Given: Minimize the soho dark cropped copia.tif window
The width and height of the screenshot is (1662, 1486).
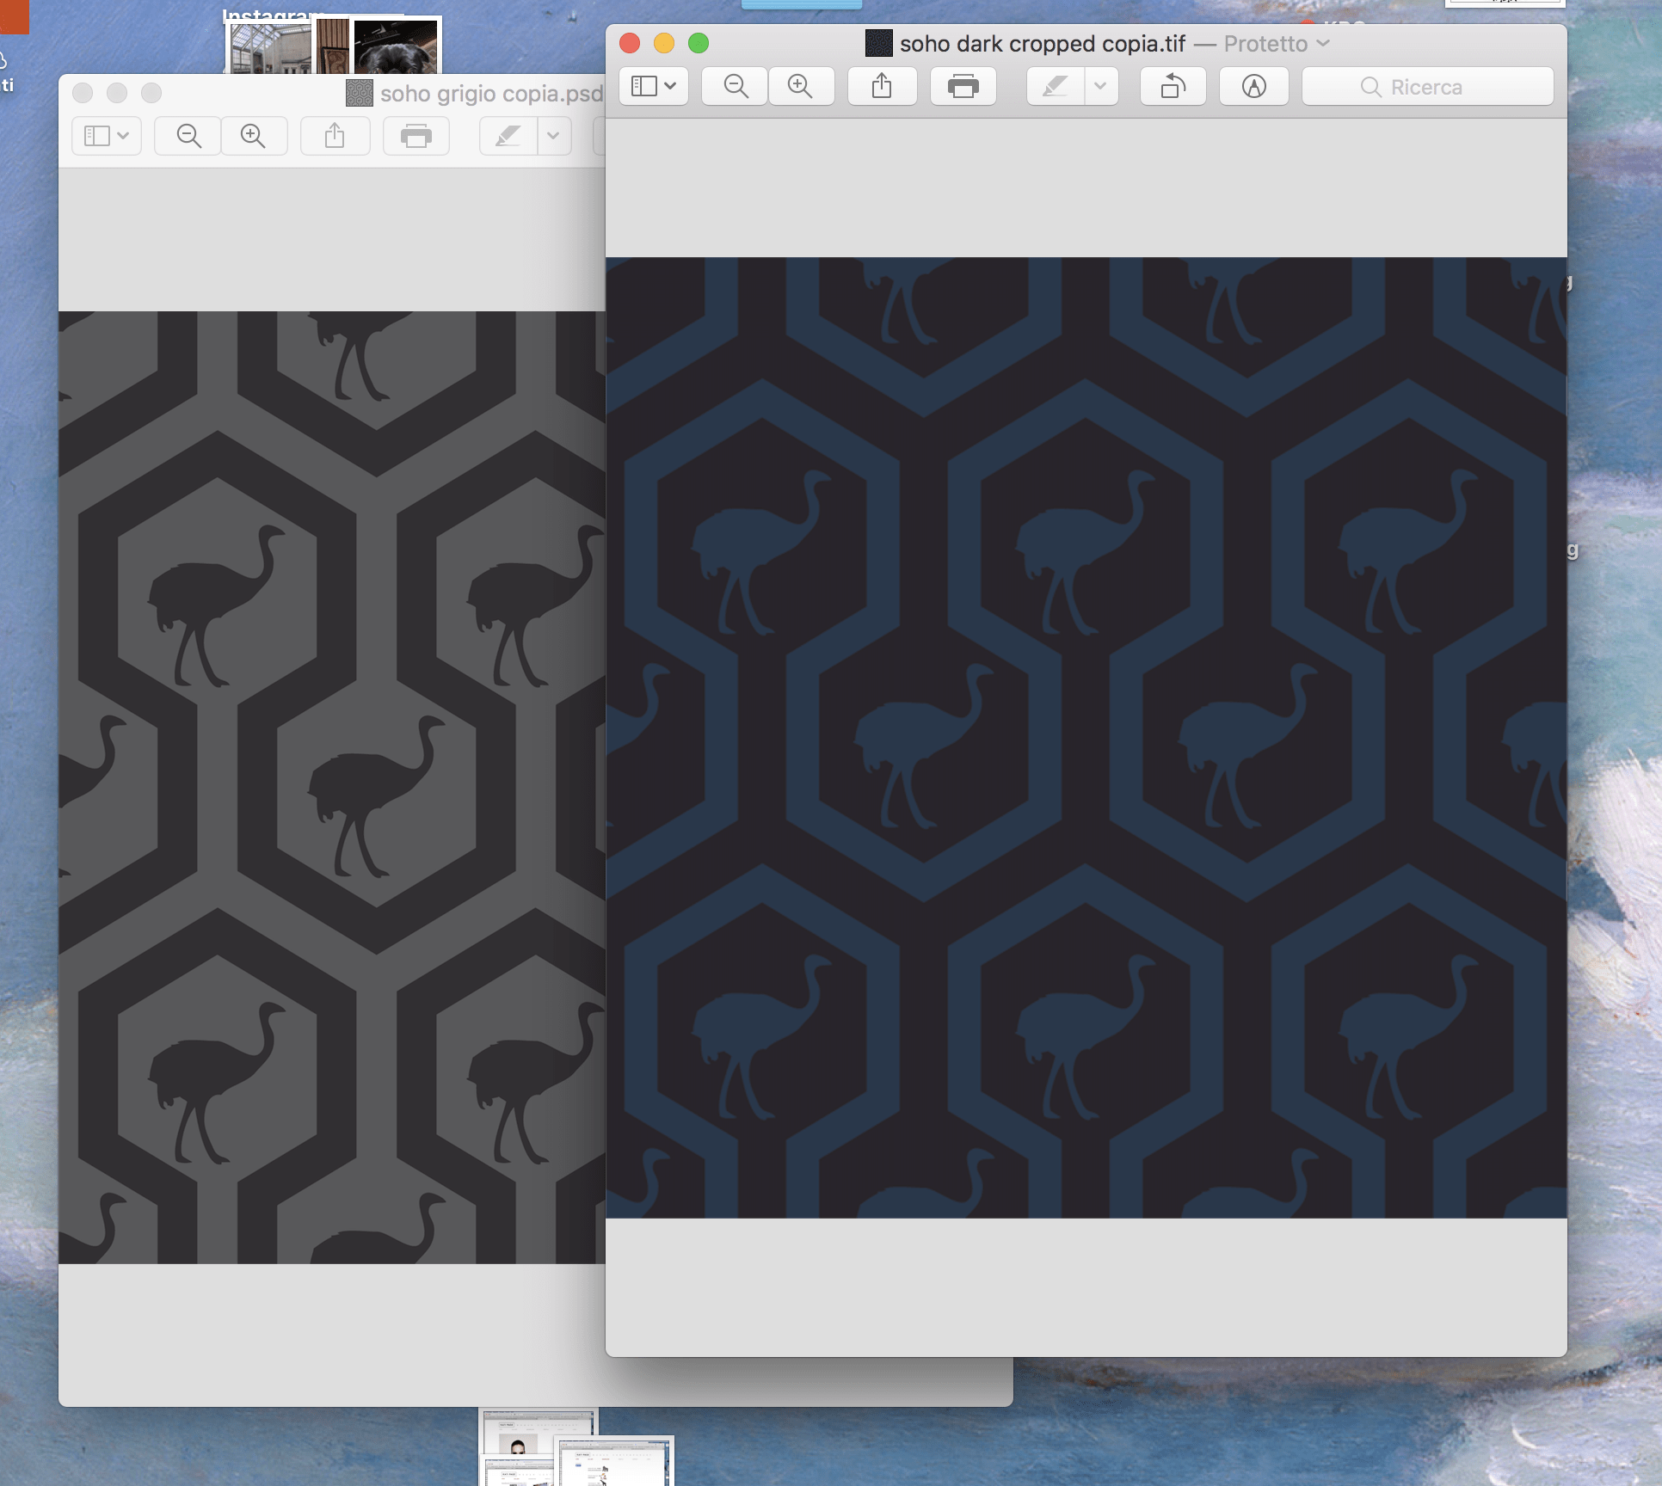Looking at the screenshot, I should 664,43.
